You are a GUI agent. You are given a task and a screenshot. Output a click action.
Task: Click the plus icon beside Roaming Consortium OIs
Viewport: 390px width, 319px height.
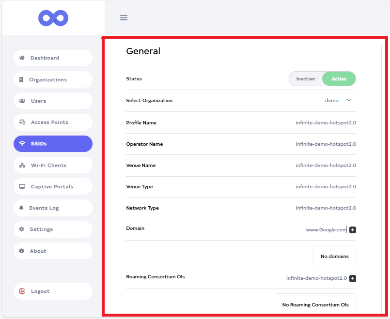coord(353,278)
